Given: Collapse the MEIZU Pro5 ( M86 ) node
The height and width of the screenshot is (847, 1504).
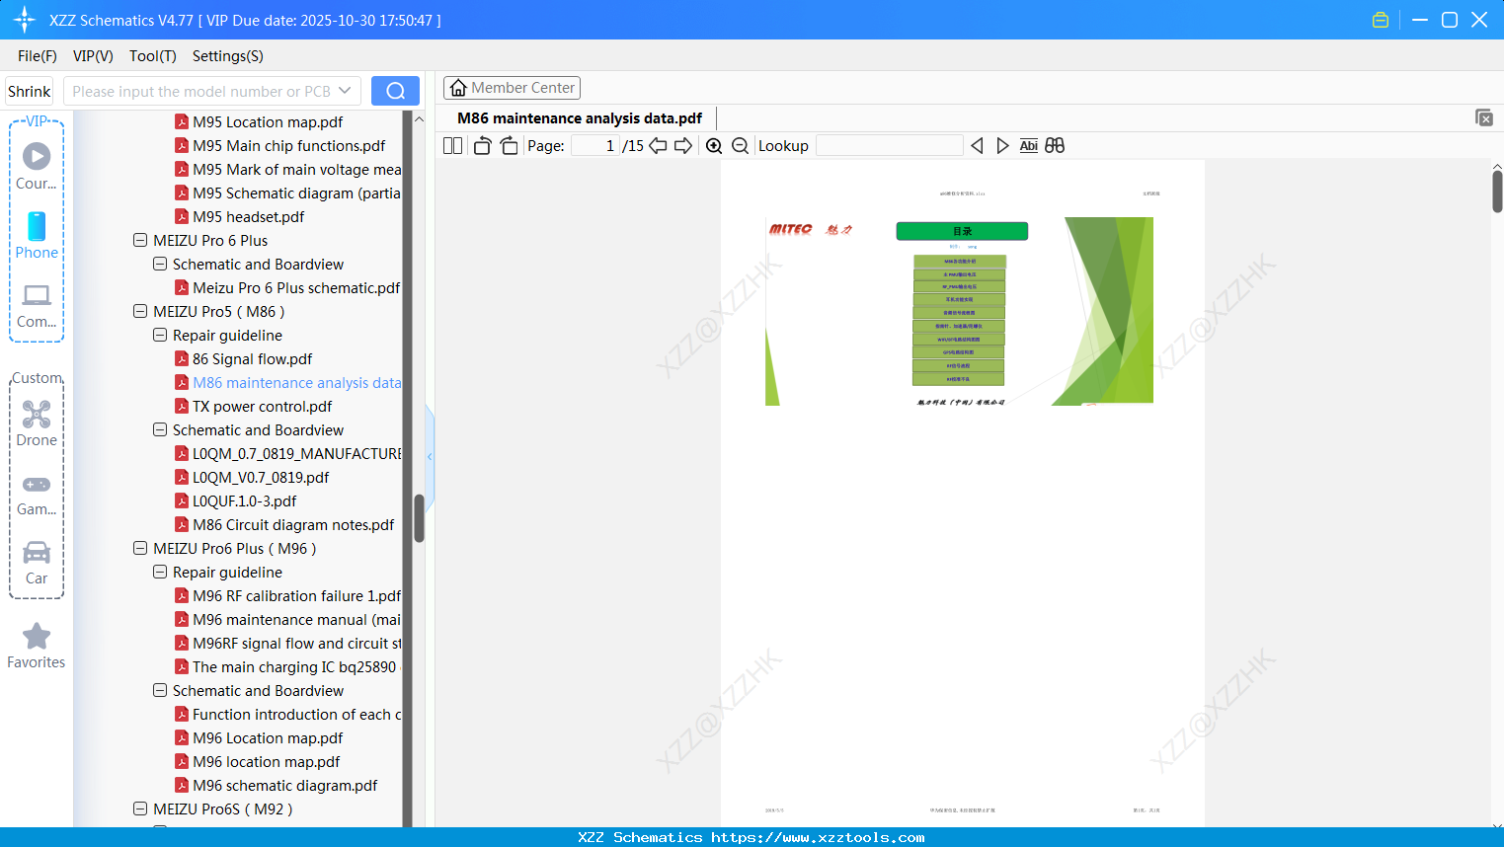Looking at the screenshot, I should (139, 311).
